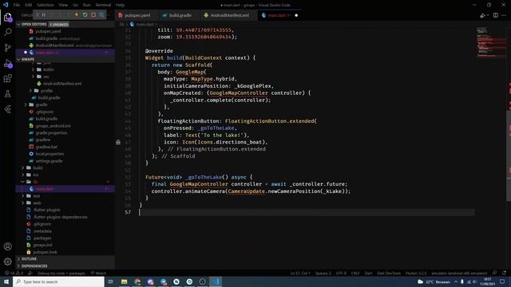
Task: Switch to the pubspec.yaml tab
Action: pos(137,15)
